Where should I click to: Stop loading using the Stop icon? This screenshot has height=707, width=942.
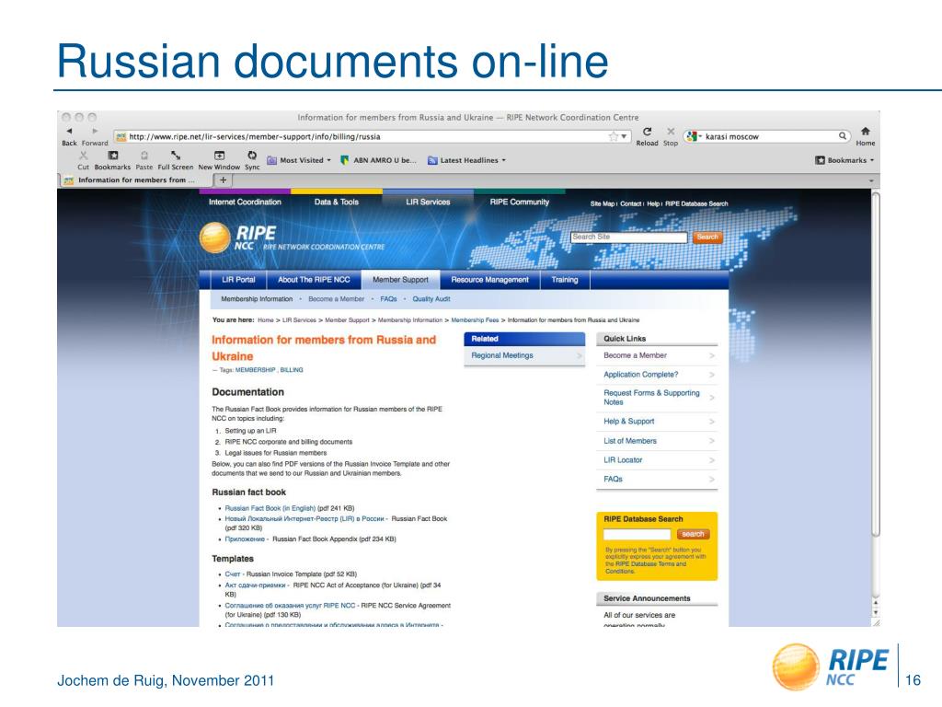click(x=671, y=132)
